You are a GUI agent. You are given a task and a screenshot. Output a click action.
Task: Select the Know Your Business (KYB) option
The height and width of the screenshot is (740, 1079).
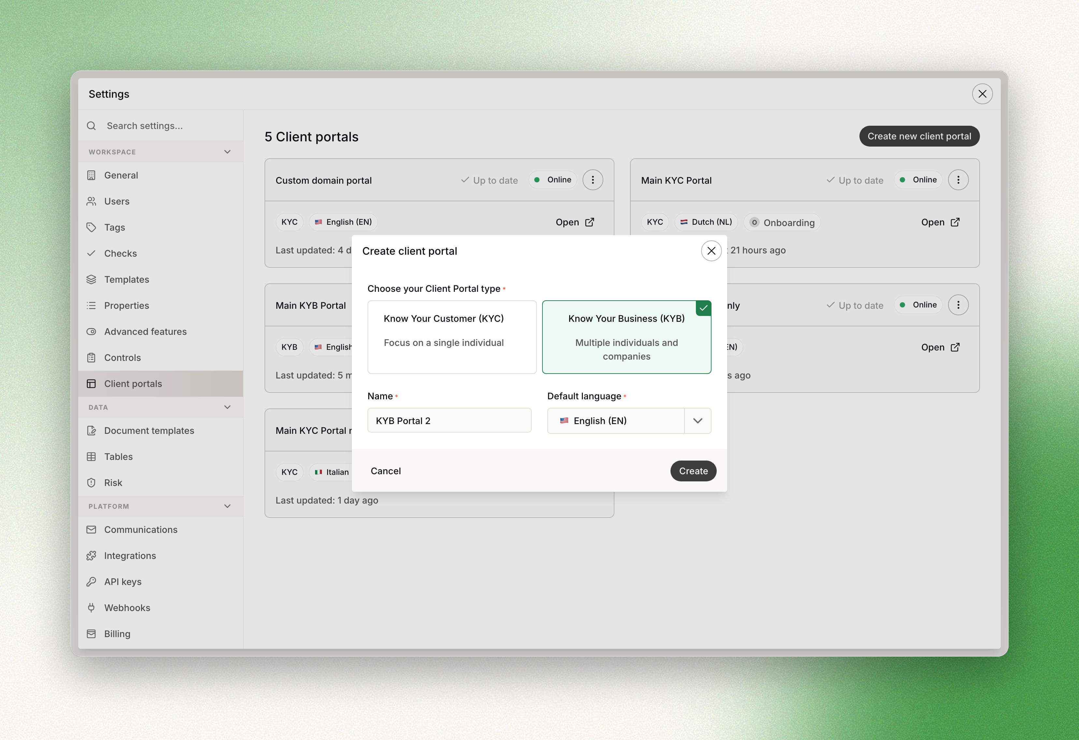point(626,337)
